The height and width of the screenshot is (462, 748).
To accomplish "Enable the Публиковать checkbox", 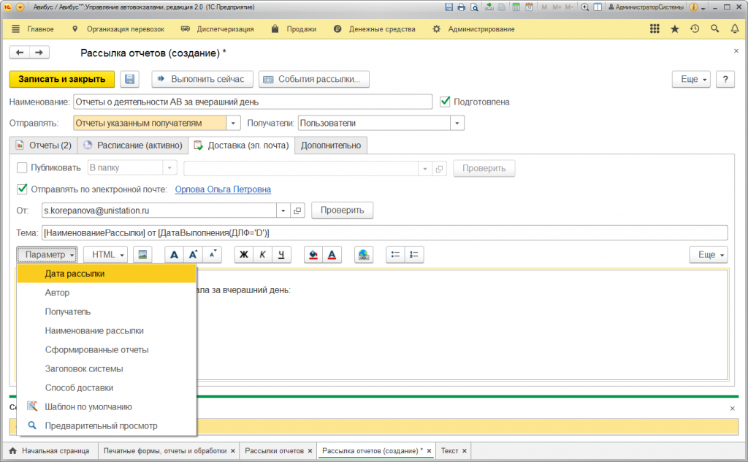I will [x=22, y=167].
